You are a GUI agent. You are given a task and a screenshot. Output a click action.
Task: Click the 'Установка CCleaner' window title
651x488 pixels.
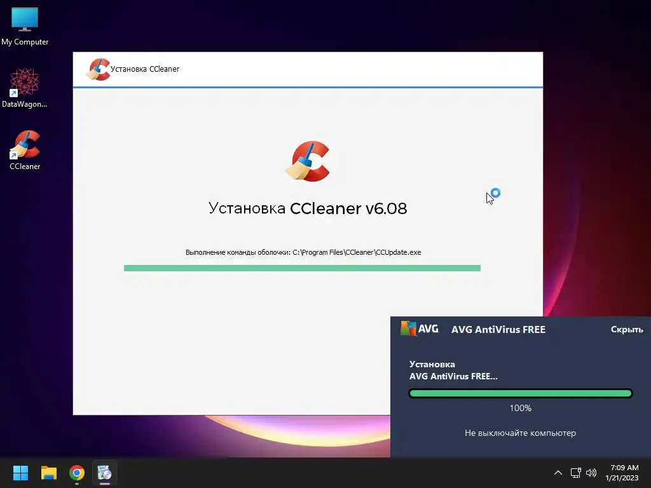pyautogui.click(x=145, y=69)
